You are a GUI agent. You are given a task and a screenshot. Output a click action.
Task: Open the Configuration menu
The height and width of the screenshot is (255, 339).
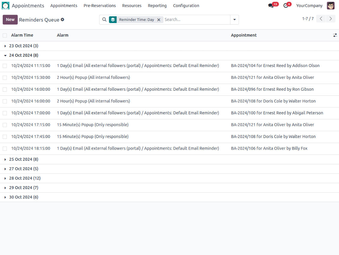click(x=186, y=6)
